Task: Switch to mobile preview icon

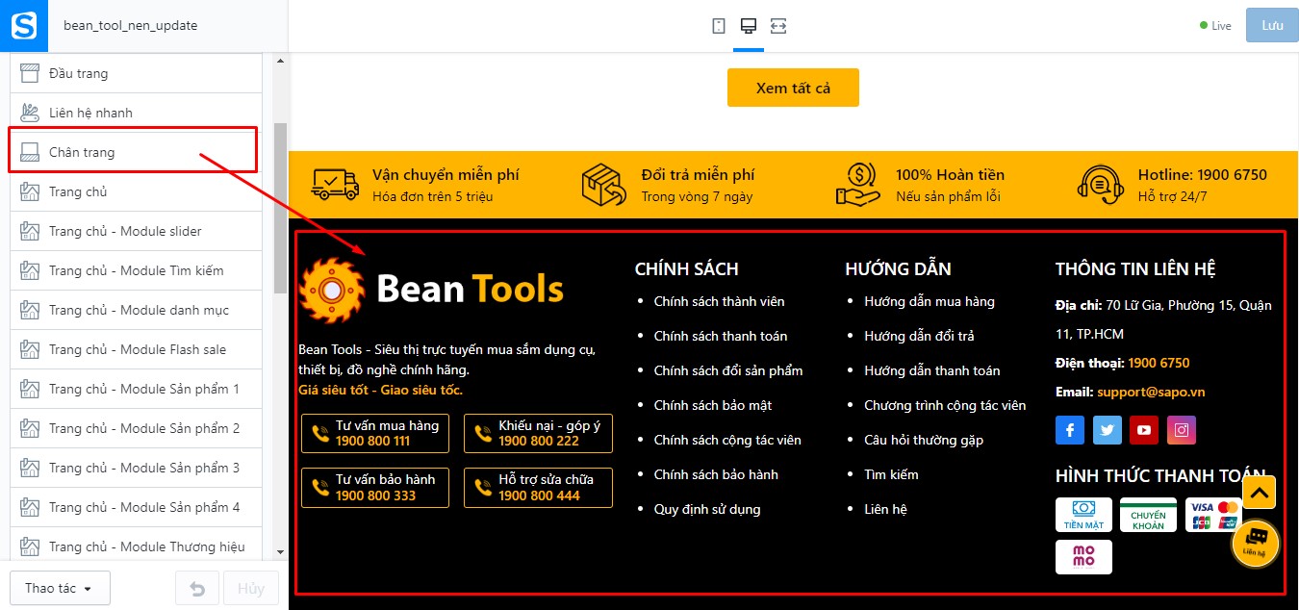Action: click(719, 26)
